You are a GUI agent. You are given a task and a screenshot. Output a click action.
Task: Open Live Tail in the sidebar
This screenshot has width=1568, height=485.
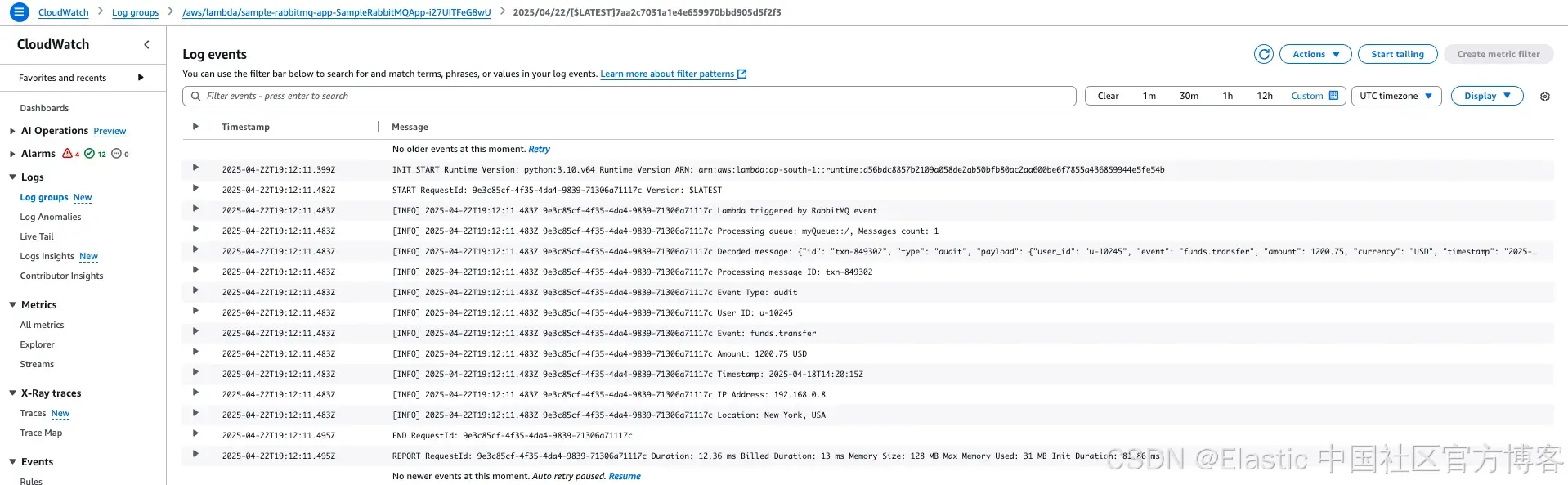[37, 236]
